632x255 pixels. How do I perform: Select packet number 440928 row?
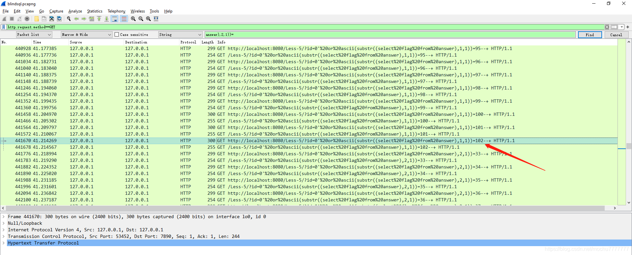(x=309, y=48)
